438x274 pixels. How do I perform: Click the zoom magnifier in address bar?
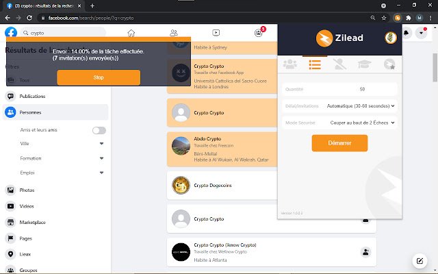point(372,18)
